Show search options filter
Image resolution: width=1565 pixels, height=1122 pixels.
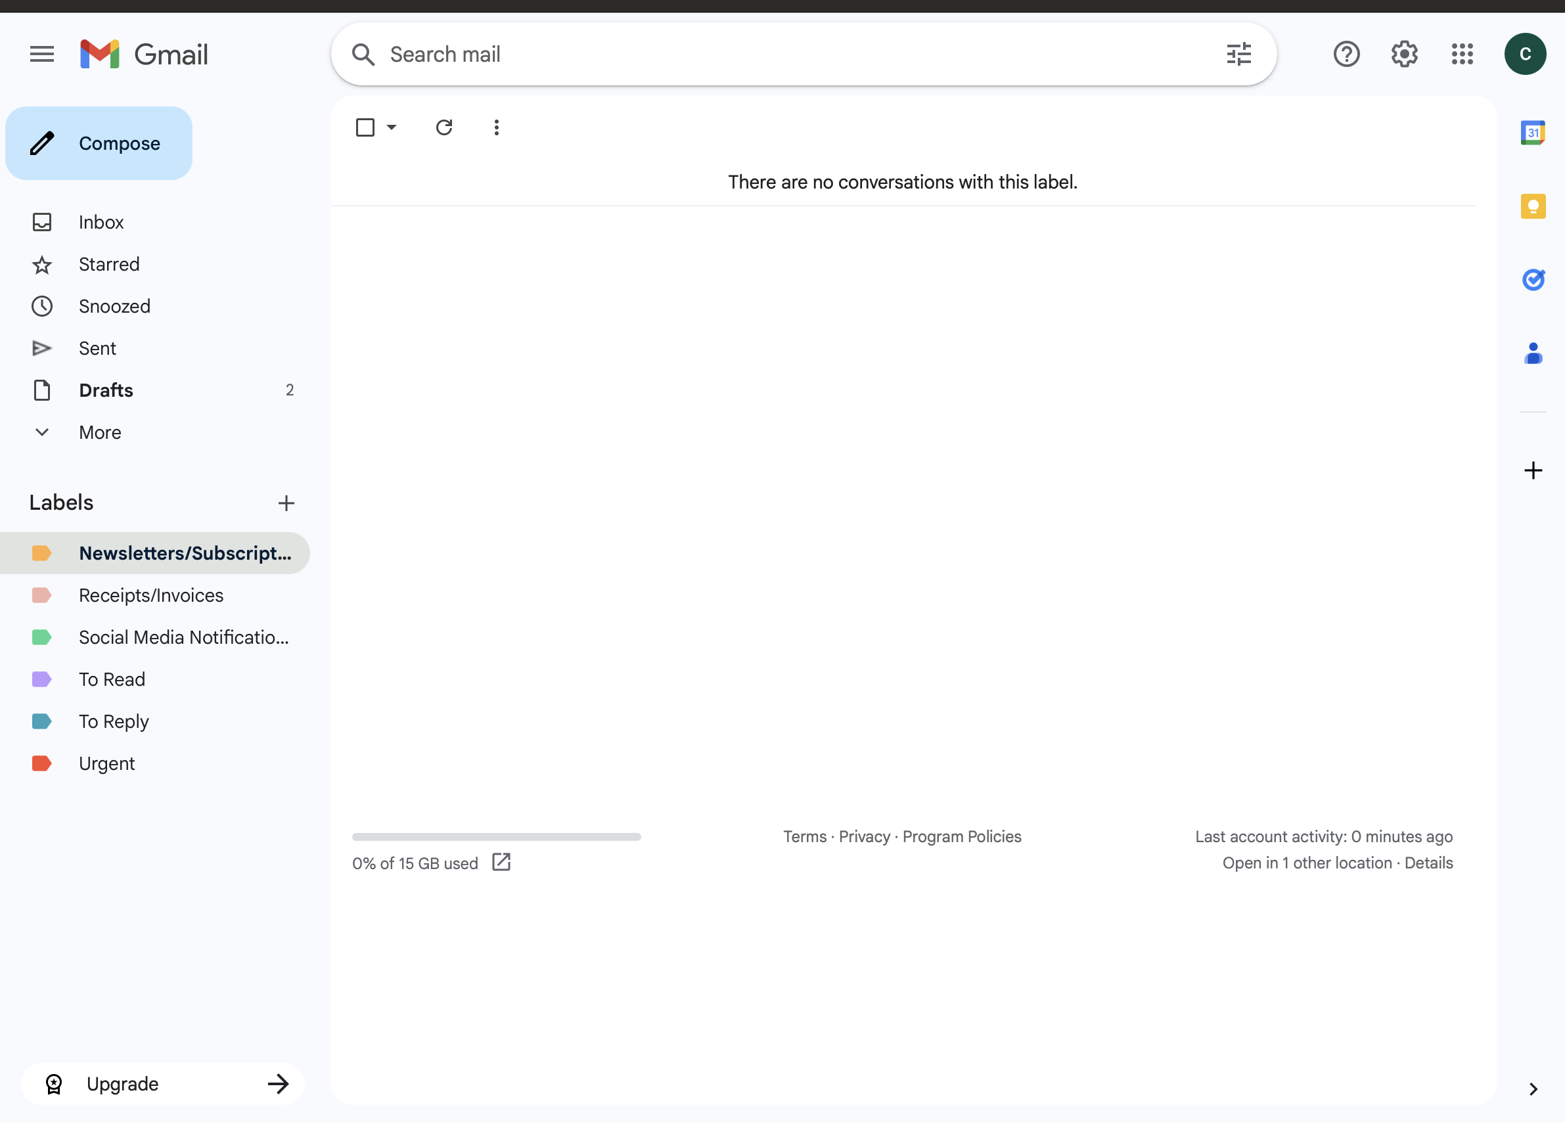coord(1238,54)
